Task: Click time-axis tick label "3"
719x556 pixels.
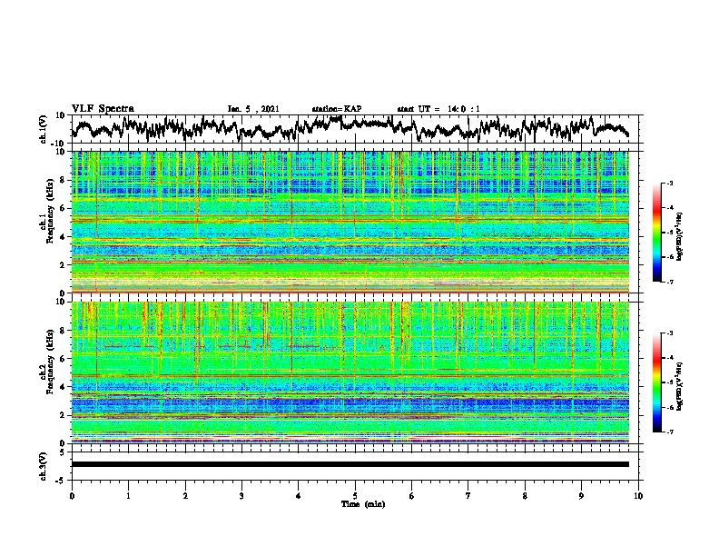Action: click(241, 496)
